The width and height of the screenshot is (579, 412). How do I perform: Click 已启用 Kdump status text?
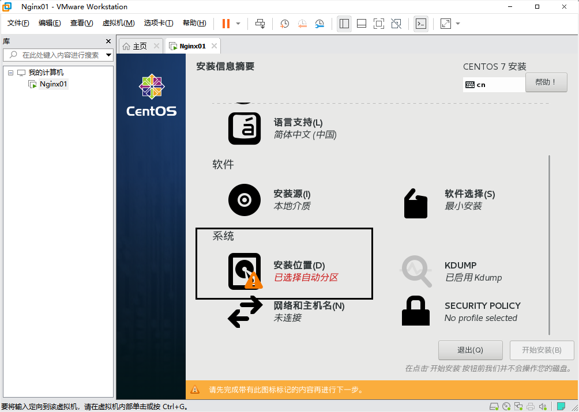pyautogui.click(x=473, y=277)
